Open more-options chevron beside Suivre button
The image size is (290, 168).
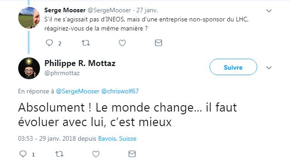pos(269,67)
